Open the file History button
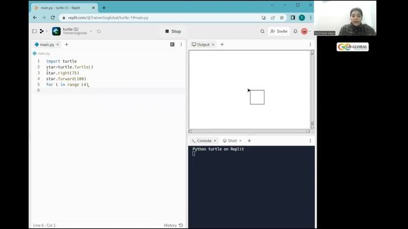Viewport: 408px width, 229px height. click(173, 225)
